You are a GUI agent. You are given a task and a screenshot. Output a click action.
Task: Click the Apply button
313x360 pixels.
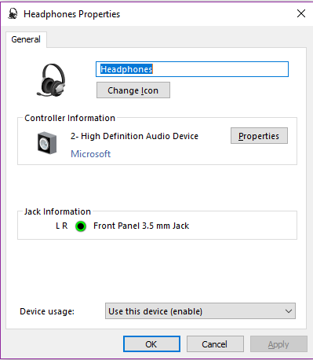278,344
